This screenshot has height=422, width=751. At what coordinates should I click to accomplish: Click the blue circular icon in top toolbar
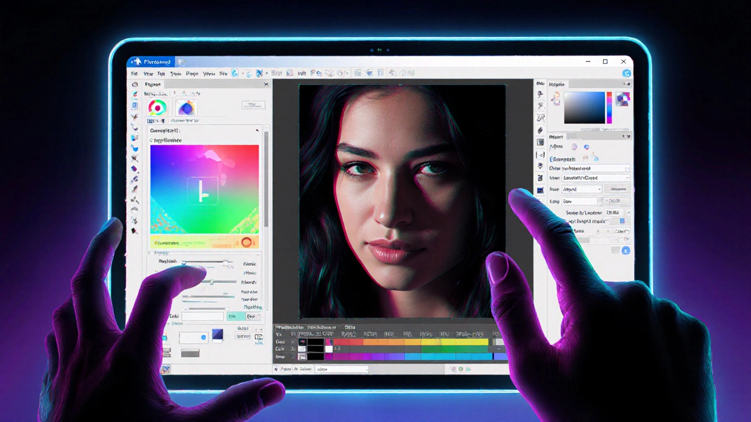235,73
